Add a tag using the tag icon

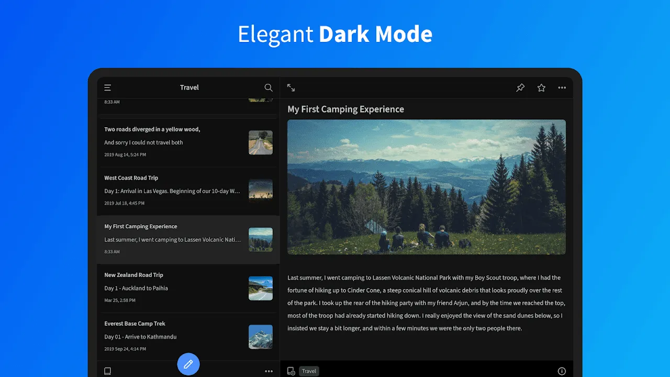point(291,371)
